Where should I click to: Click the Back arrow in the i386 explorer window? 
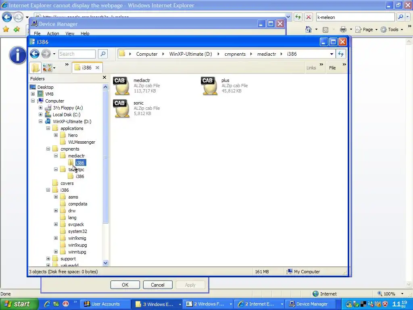[35, 54]
